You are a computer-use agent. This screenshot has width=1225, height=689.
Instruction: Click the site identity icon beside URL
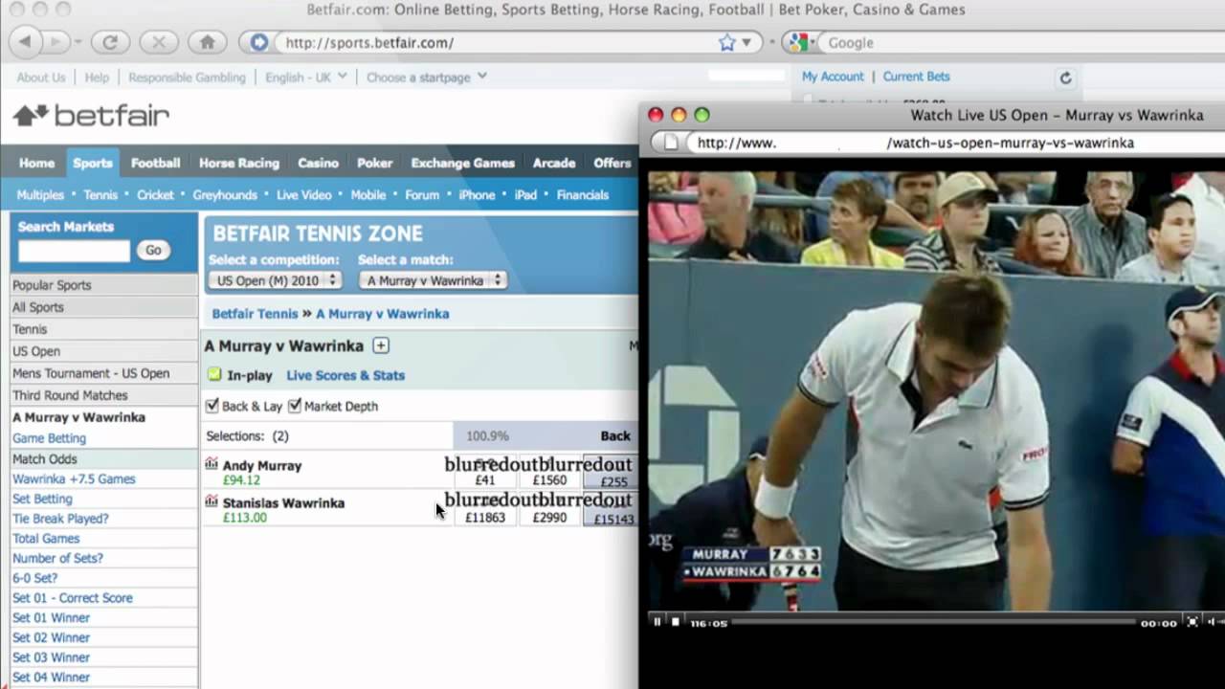coord(258,42)
